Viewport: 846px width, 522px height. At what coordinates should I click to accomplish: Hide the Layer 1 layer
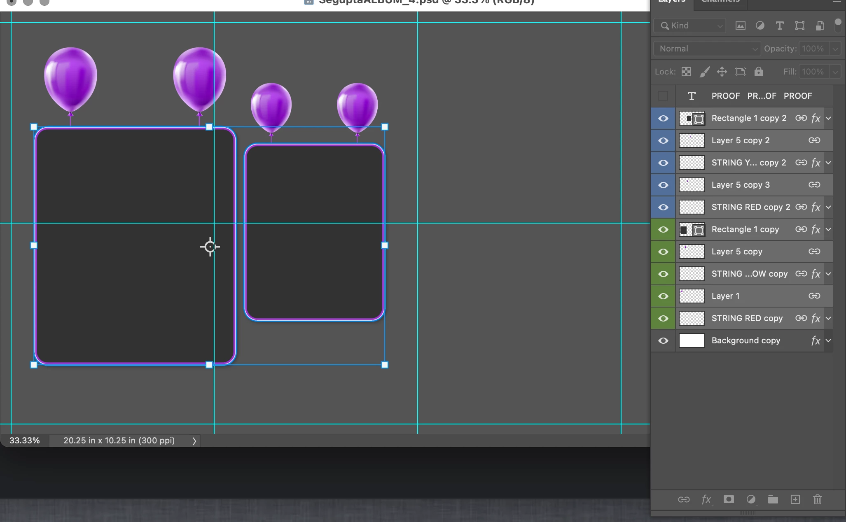coord(663,296)
